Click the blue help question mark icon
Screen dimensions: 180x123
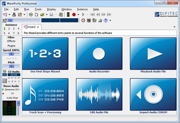click(106, 20)
